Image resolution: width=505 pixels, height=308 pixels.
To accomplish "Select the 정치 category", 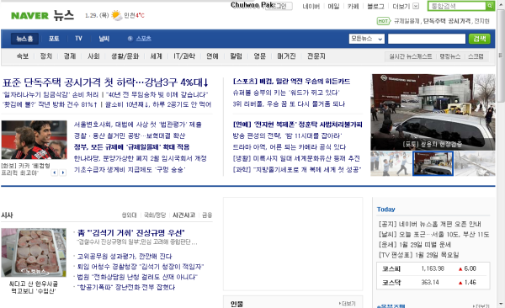I will 45,56.
